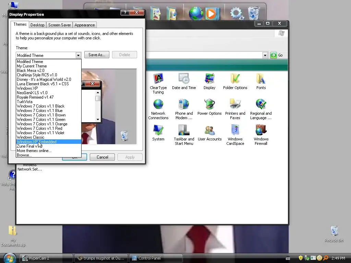Click the Display Properties help question button
The image size is (351, 263).
tap(125, 12)
